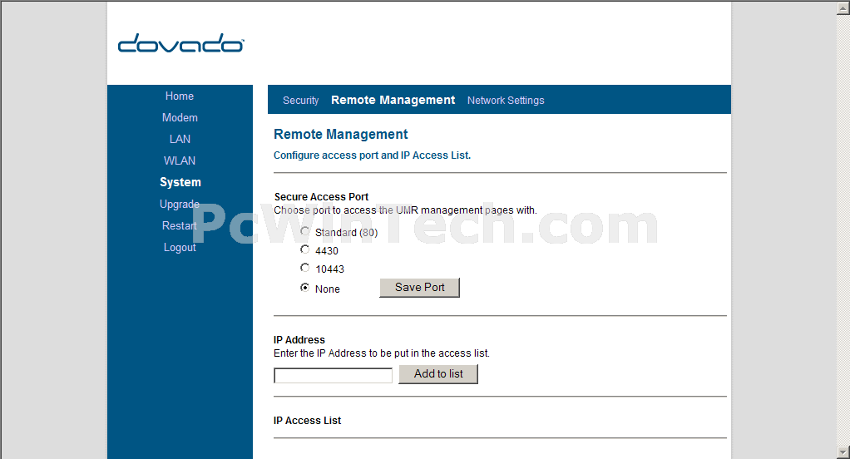This screenshot has width=850, height=459.
Task: Click the Add to list button
Action: [438, 374]
